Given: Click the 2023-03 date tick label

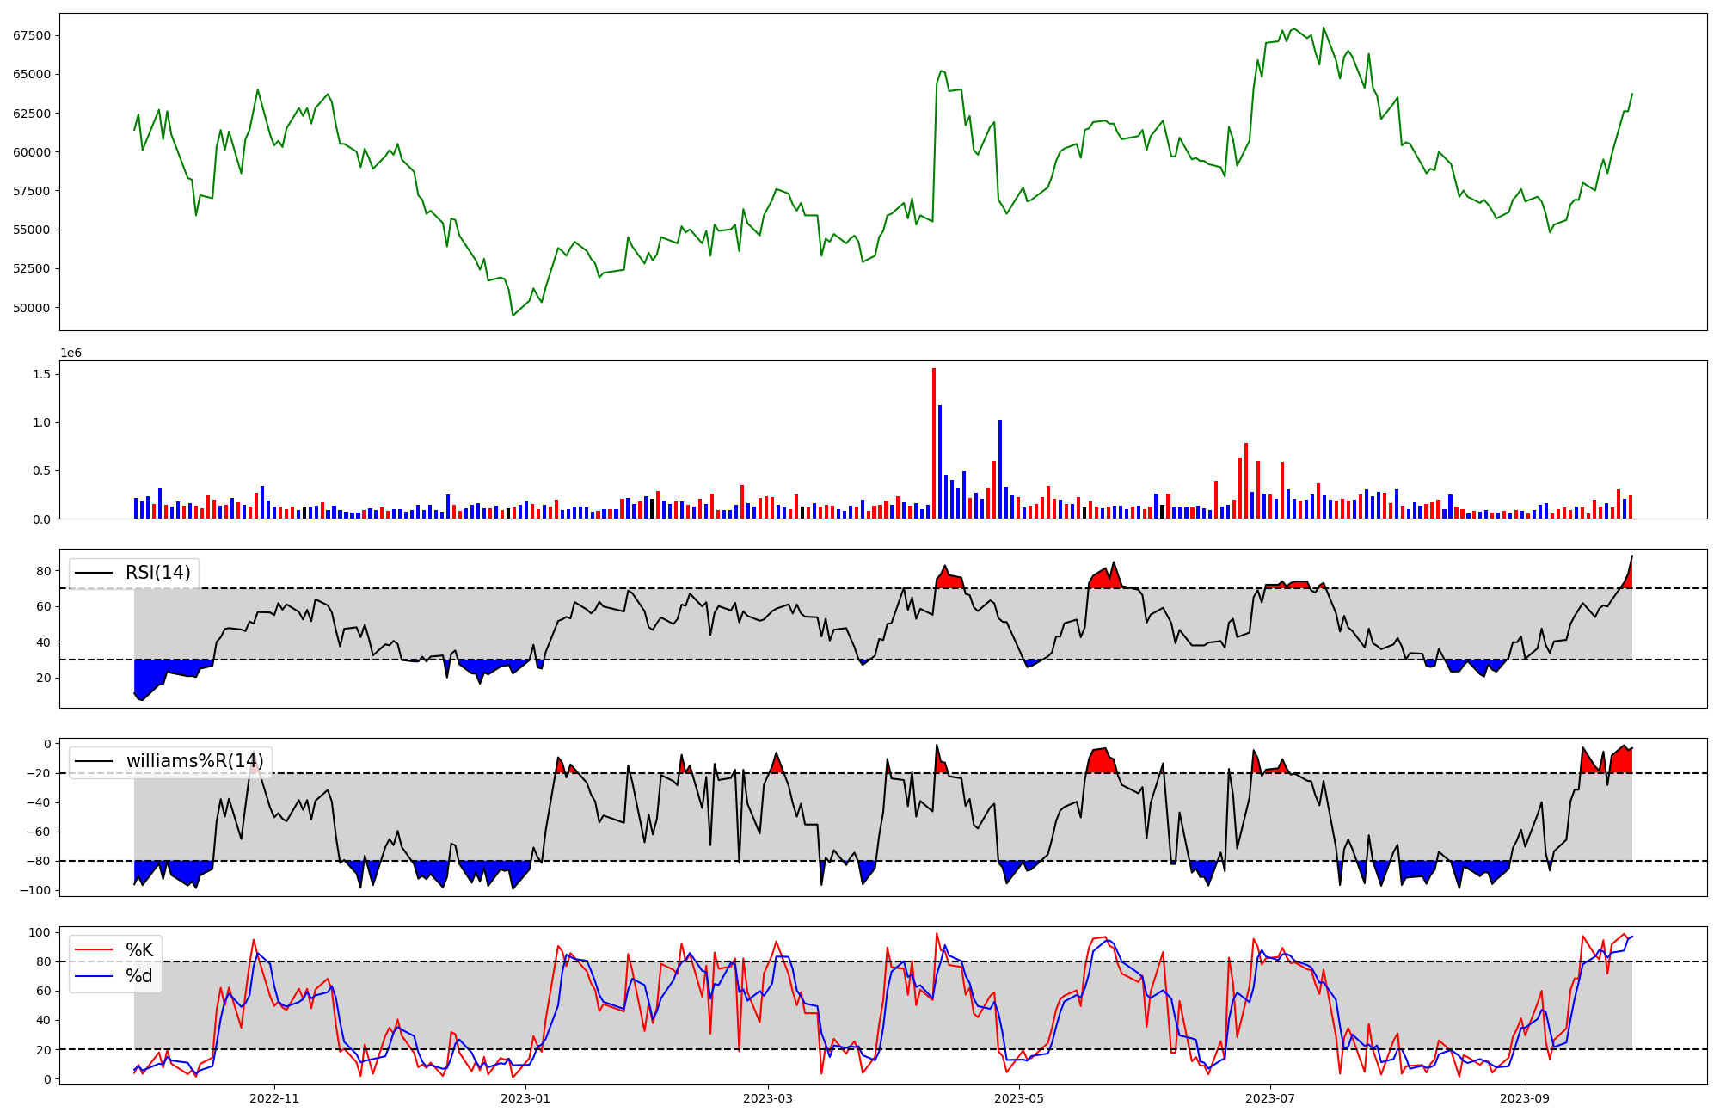Looking at the screenshot, I should [x=767, y=1098].
